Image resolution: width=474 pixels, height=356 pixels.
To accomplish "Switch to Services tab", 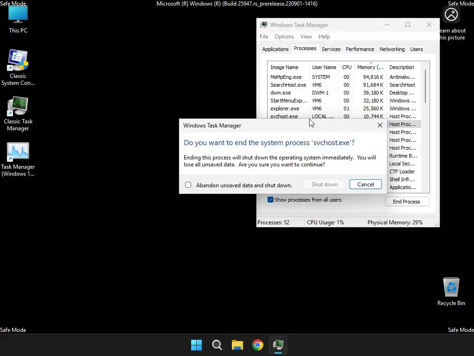I will click(331, 49).
